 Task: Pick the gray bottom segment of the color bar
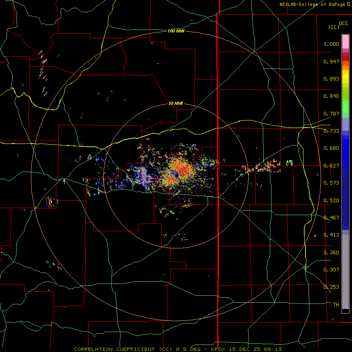[345, 272]
